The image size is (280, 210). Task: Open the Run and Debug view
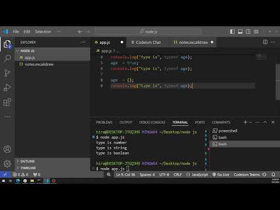tap(8, 87)
